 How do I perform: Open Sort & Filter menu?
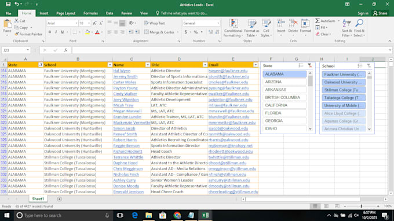click(346, 28)
